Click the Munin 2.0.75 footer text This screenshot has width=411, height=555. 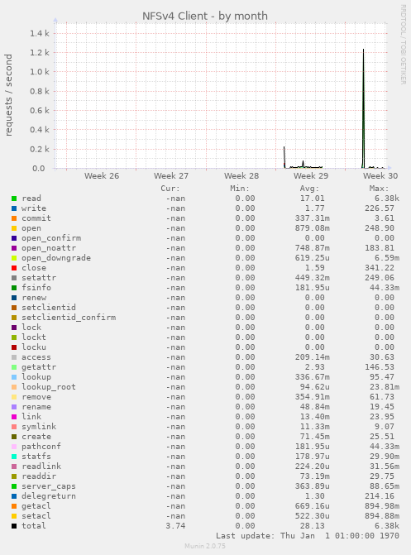[205, 546]
